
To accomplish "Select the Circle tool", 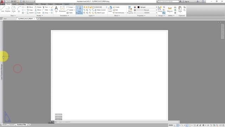I will pyautogui.click(x=13, y=9).
